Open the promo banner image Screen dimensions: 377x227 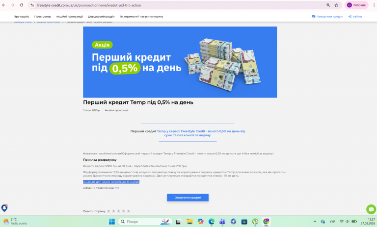pos(180,62)
